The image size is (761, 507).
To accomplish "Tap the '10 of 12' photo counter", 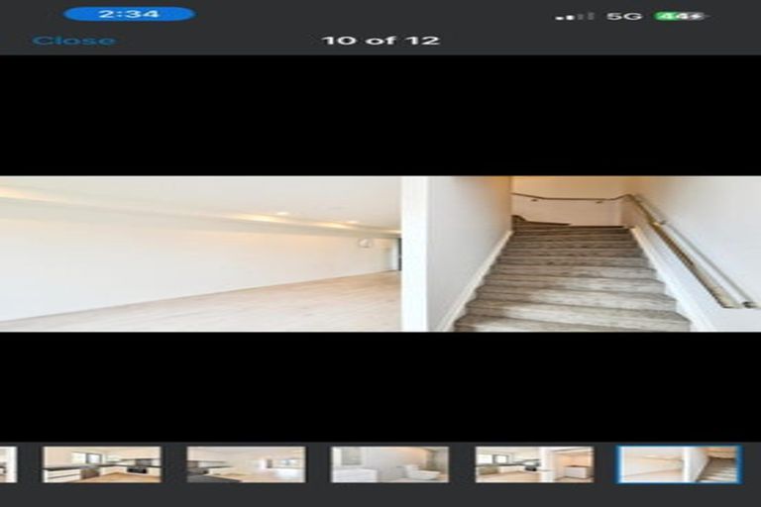I will click(x=380, y=41).
